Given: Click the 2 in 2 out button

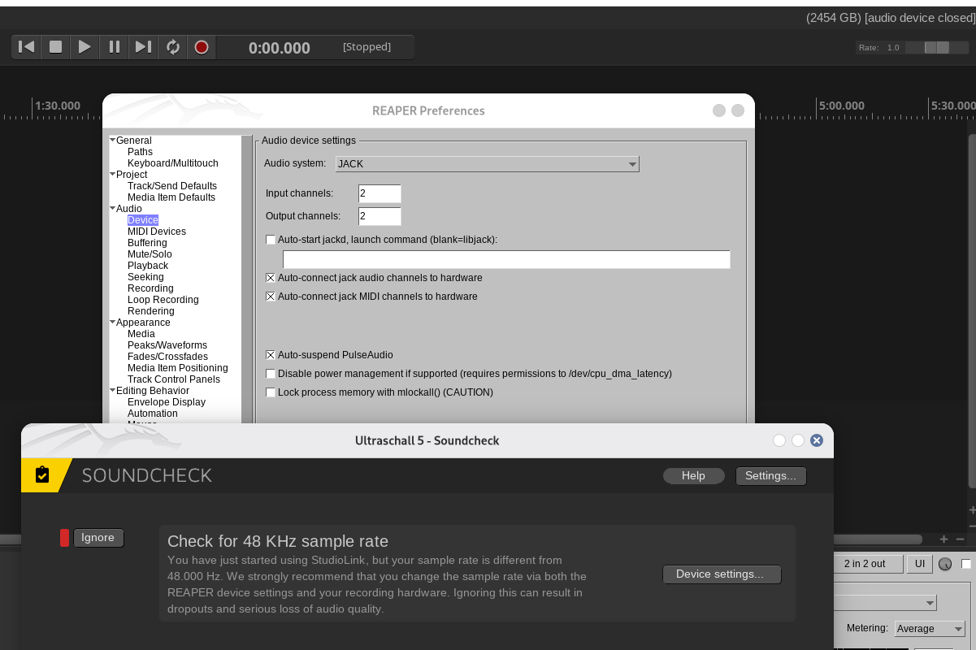Looking at the screenshot, I should pyautogui.click(x=869, y=564).
